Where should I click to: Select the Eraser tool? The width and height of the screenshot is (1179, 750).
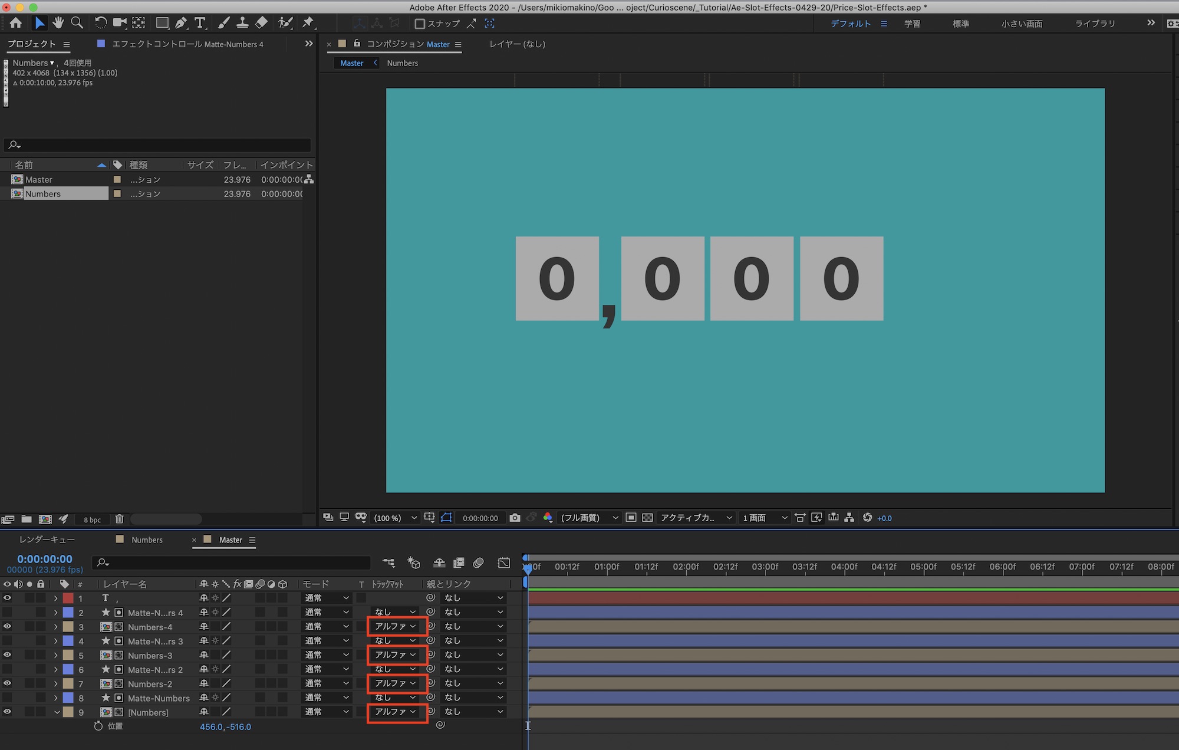tap(261, 23)
